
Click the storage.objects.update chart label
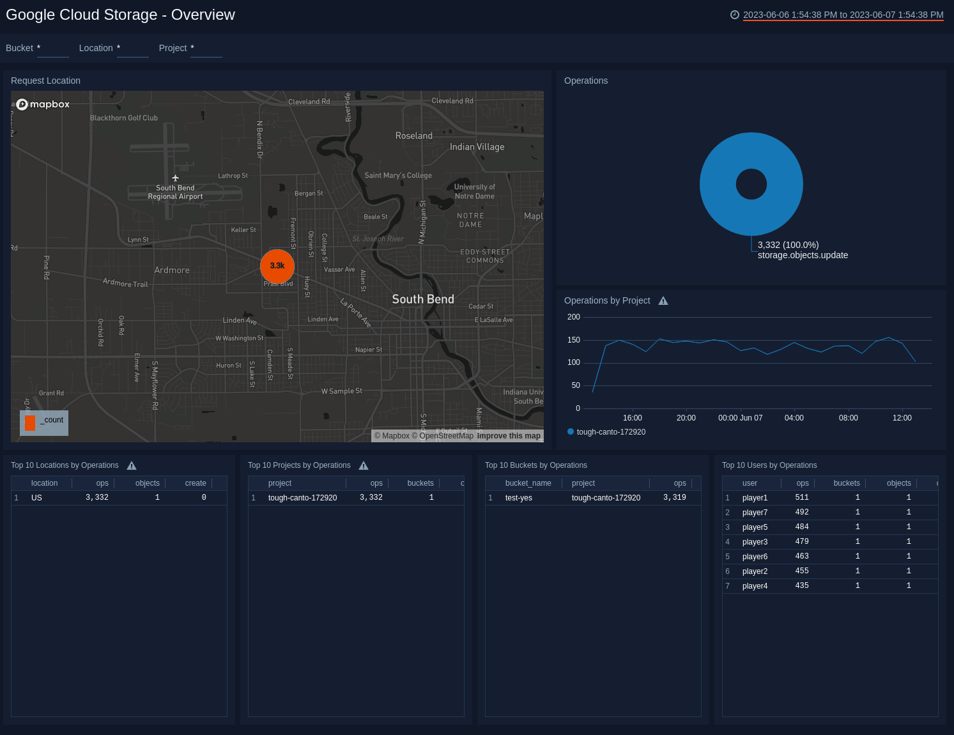click(803, 255)
